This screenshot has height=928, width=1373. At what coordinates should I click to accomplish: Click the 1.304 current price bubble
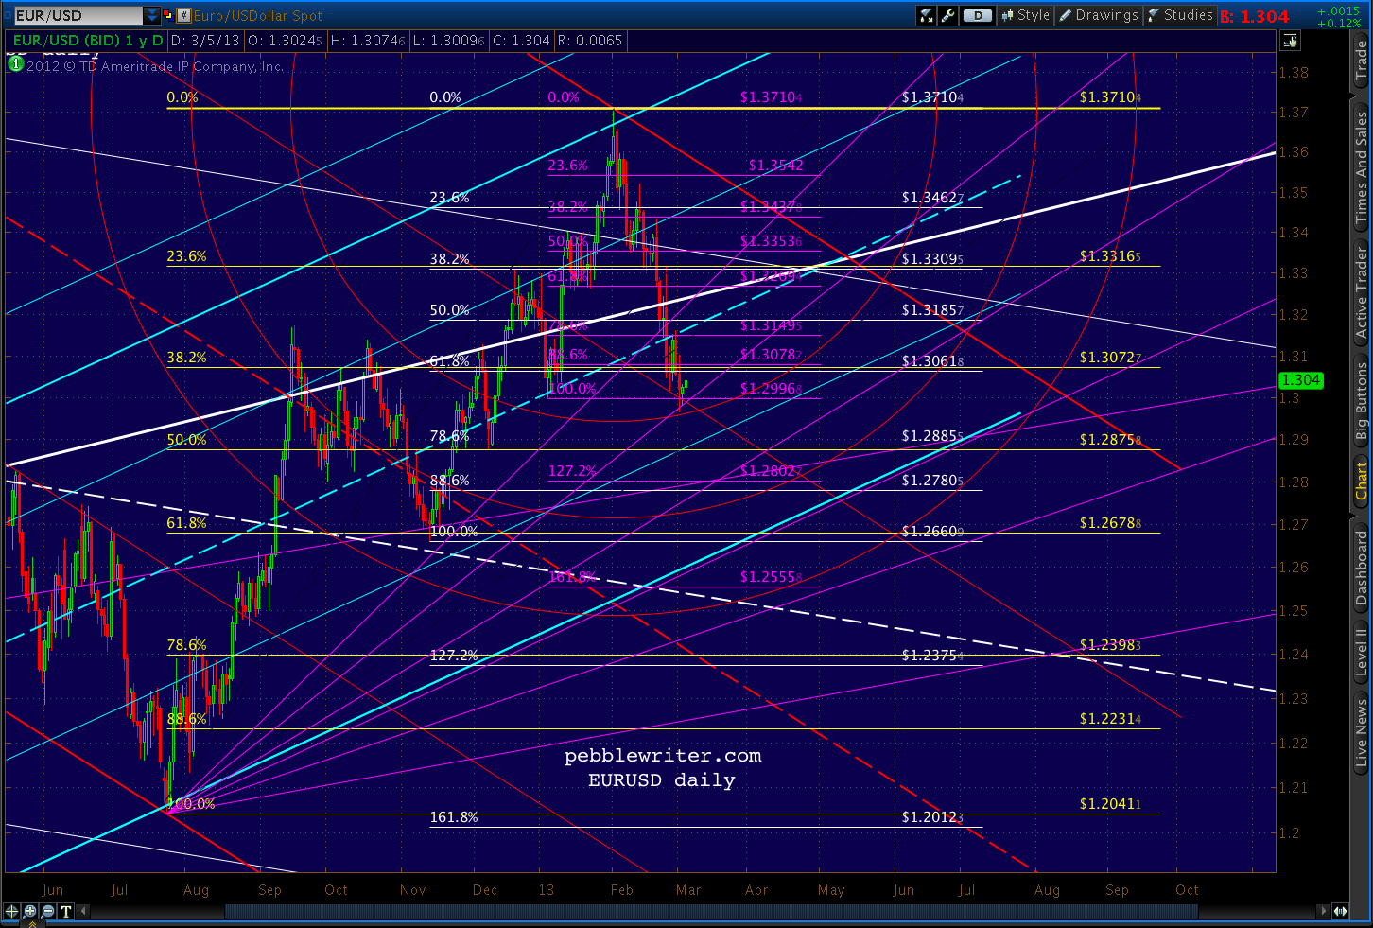pos(1301,380)
